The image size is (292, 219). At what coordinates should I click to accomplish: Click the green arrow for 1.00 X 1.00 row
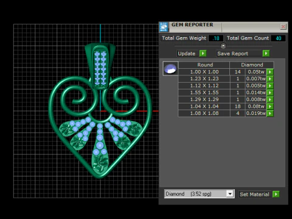point(270,72)
